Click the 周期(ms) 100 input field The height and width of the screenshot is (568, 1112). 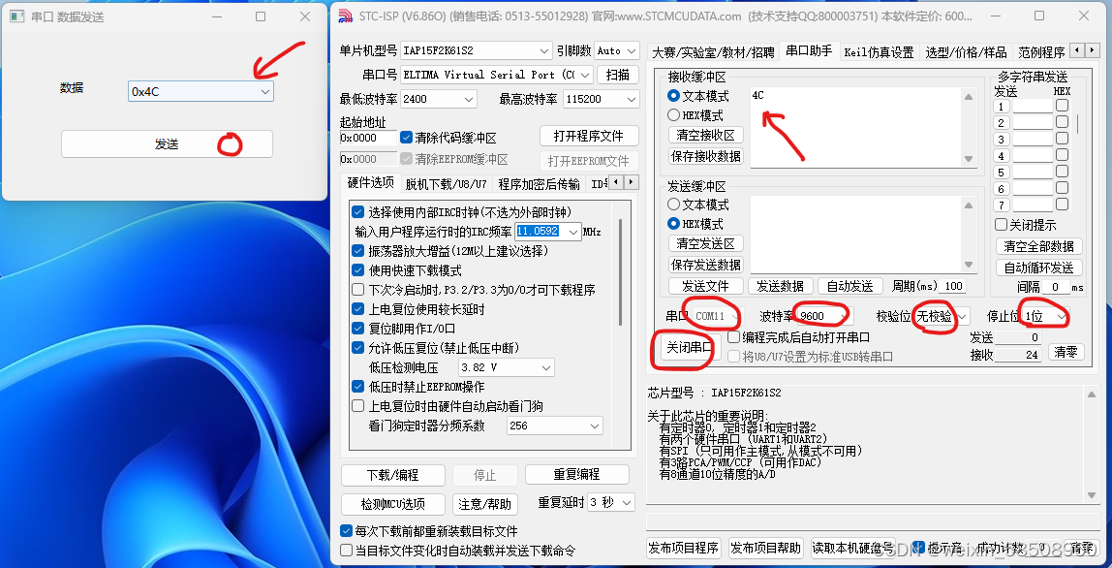point(952,286)
